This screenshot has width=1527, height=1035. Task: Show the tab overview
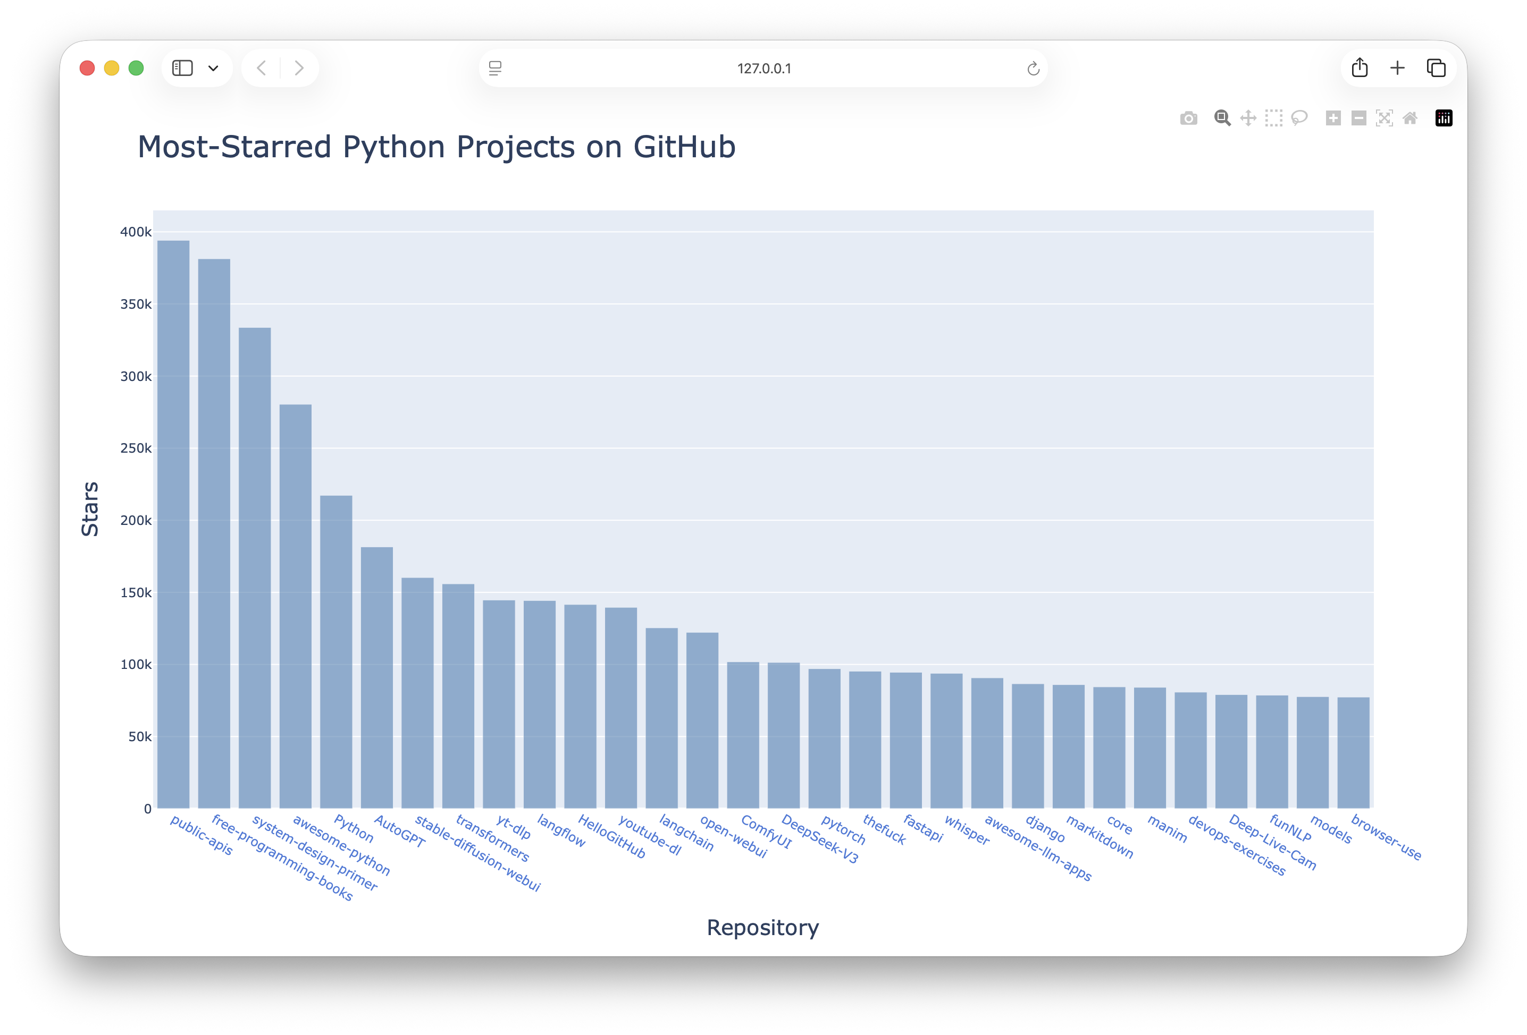pyautogui.click(x=1436, y=67)
